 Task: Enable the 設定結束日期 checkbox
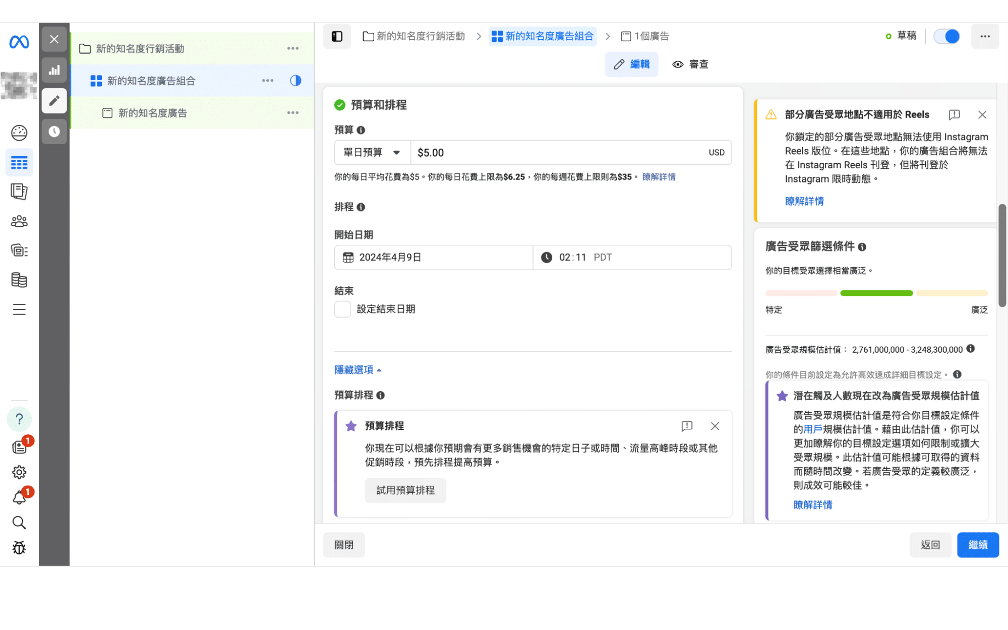[342, 308]
